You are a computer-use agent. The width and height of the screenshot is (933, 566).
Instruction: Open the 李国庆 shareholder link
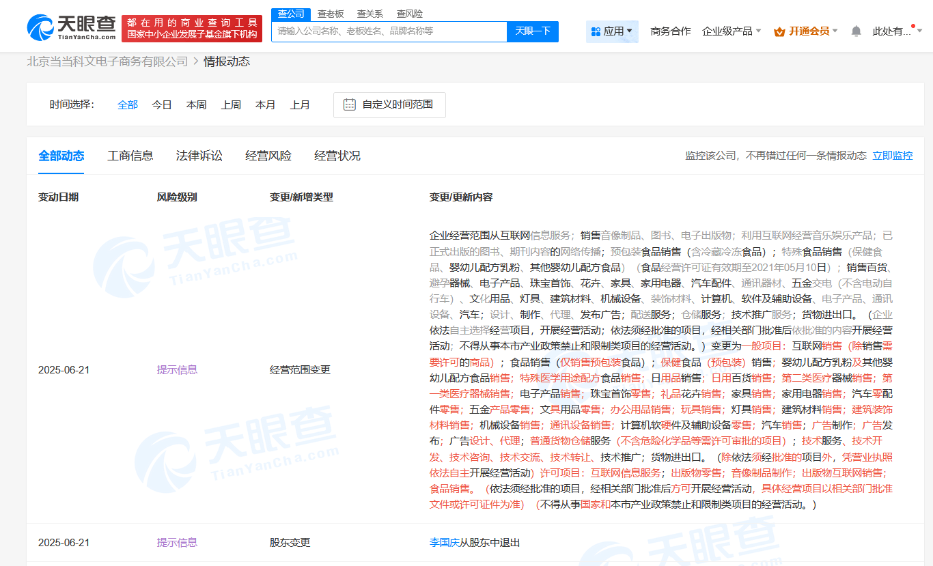[444, 543]
